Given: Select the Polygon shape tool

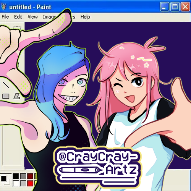Looking at the screenshot, I should pos(17,96).
